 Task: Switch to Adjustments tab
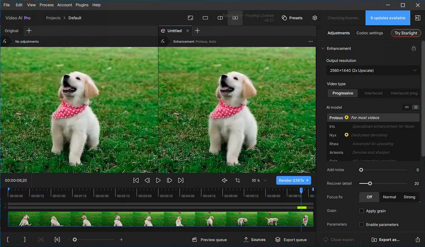338,33
